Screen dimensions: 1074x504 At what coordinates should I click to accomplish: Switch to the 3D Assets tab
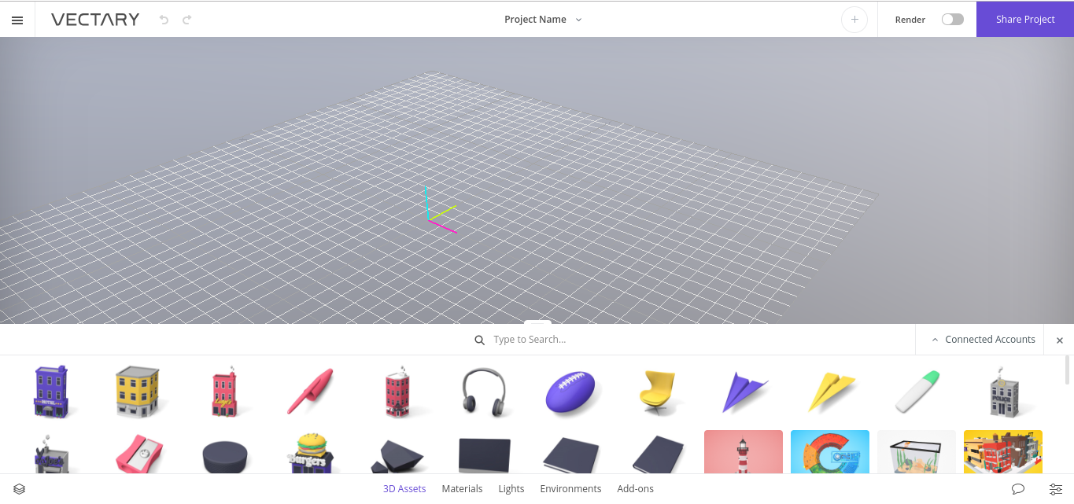404,489
